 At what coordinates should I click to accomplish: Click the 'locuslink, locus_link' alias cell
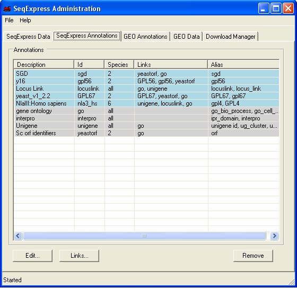(x=243, y=89)
